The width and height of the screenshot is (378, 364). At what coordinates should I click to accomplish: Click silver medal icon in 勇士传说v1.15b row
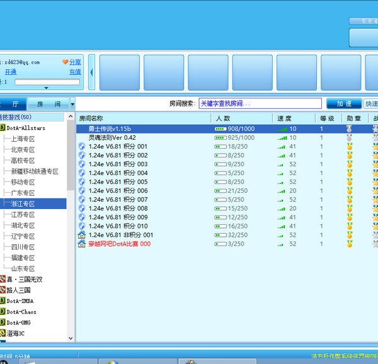pos(350,128)
